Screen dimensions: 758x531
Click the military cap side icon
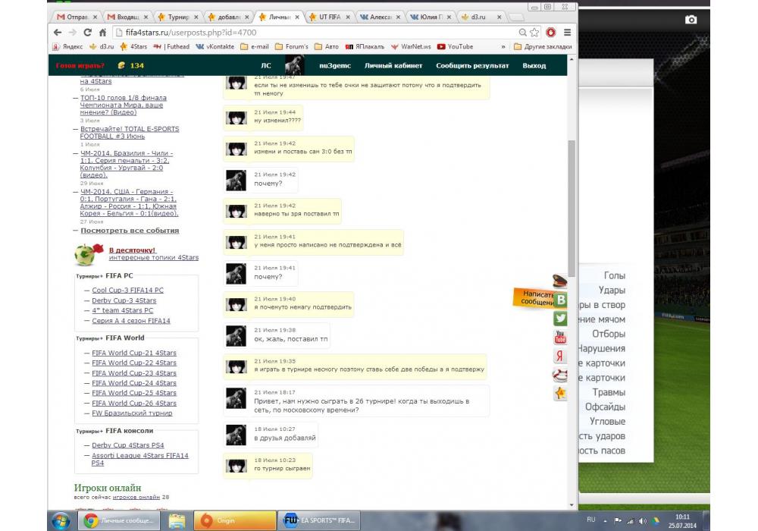[559, 280]
